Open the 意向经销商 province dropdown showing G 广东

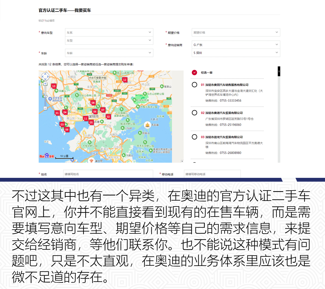(x=236, y=44)
